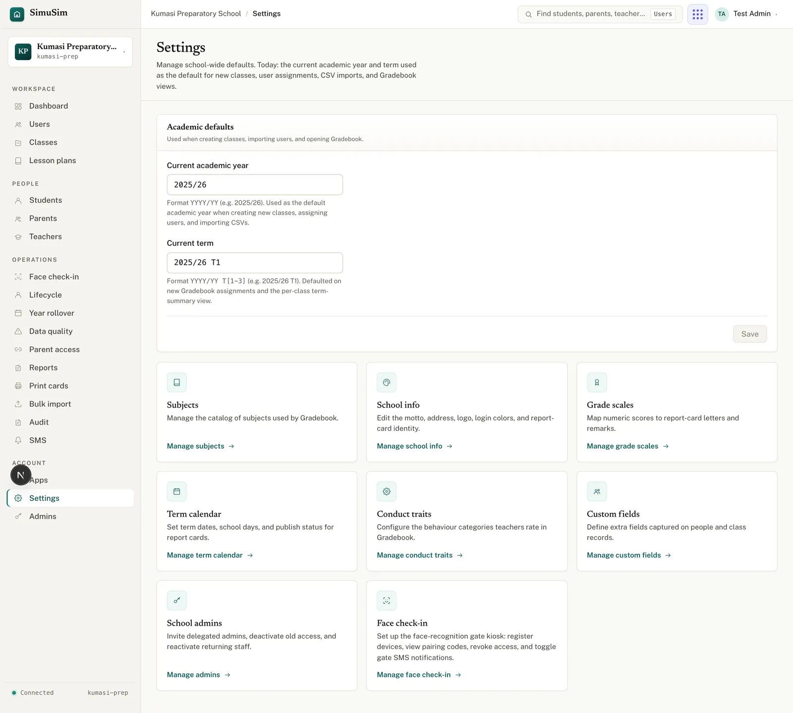Click the Users sidebar icon
Image resolution: width=793 pixels, height=713 pixels.
click(18, 124)
